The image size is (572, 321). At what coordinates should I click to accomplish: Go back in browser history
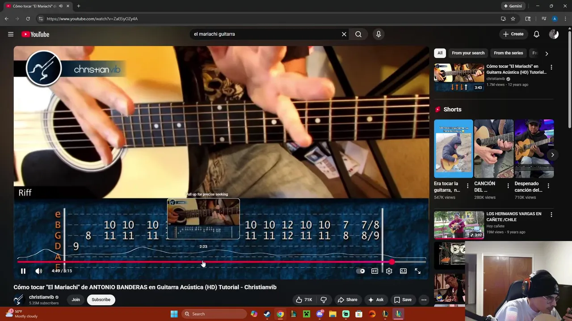pos(6,19)
